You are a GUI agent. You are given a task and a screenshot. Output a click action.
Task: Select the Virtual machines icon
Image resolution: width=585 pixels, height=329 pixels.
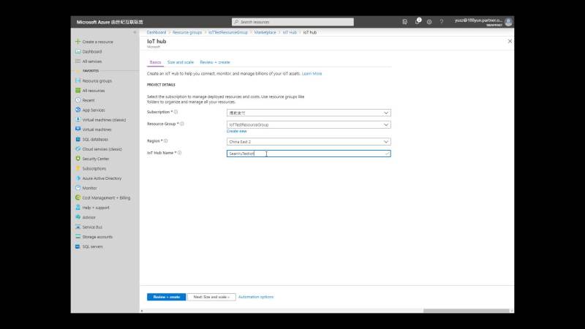[x=78, y=129]
